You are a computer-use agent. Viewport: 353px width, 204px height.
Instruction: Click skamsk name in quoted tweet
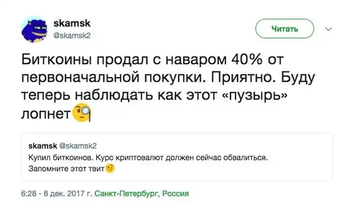coord(43,146)
